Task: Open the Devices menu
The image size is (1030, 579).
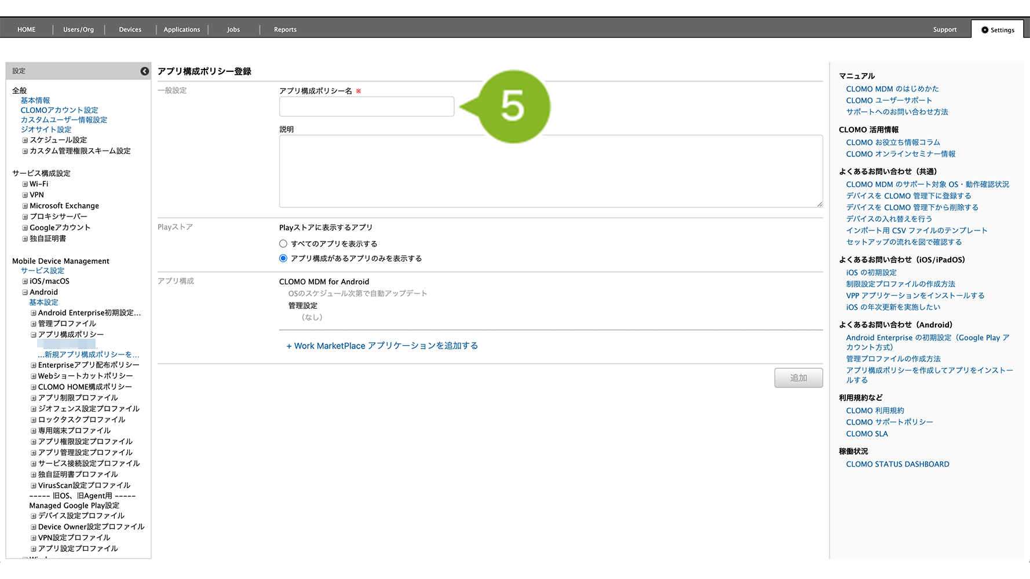Action: (x=130, y=30)
